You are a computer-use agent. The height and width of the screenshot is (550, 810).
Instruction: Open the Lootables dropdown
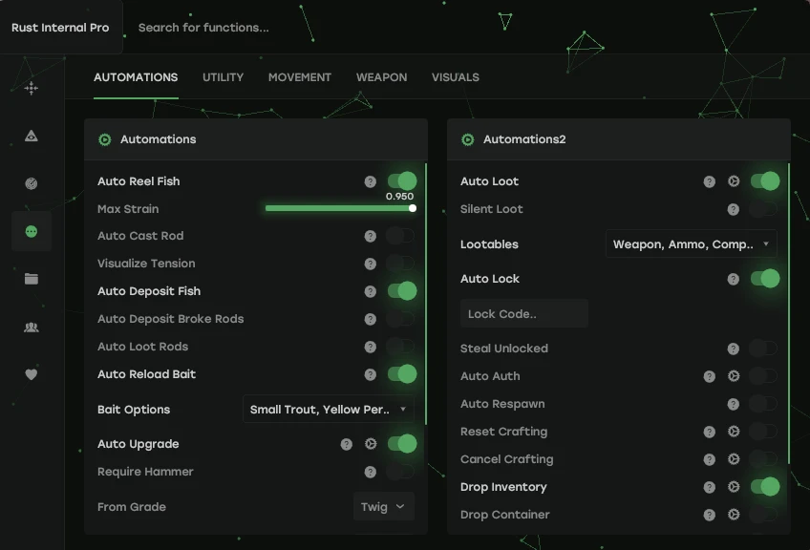coord(692,243)
